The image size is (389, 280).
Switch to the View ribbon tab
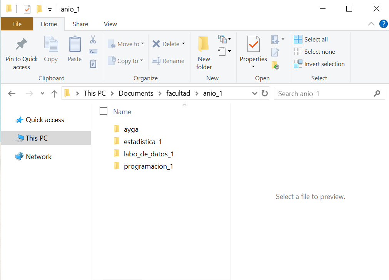pos(110,24)
